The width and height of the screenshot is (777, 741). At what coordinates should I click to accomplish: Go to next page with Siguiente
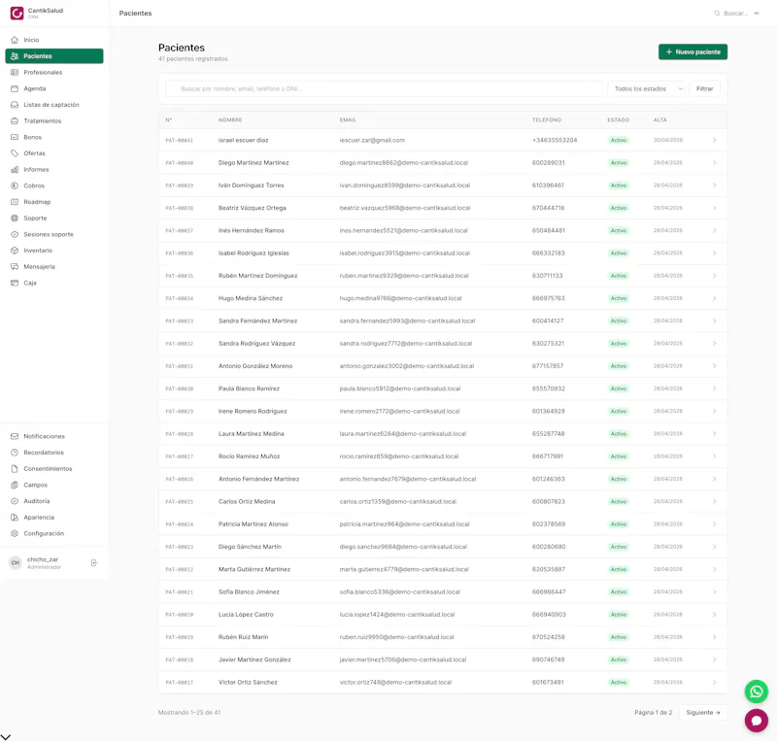coord(702,712)
